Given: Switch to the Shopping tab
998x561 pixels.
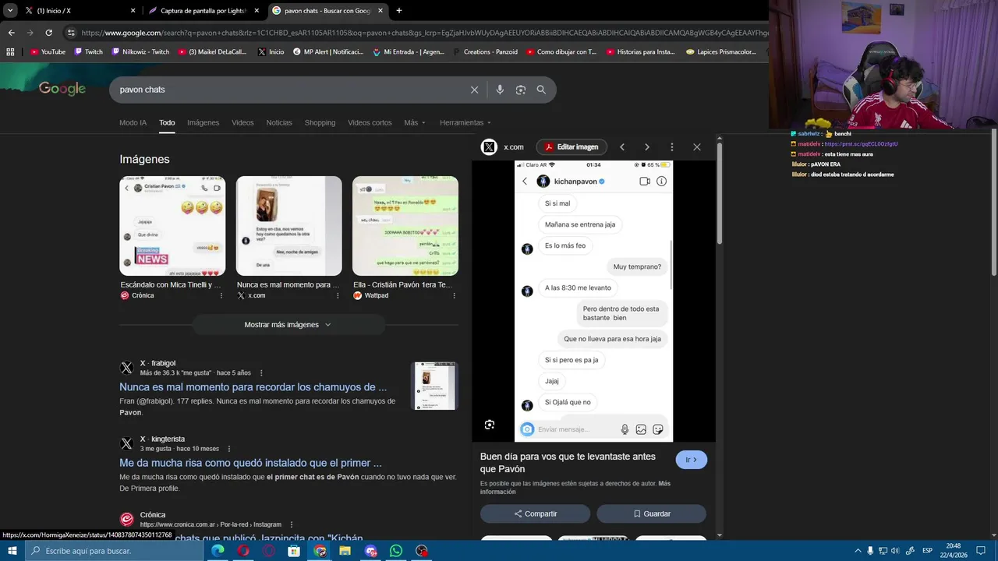Looking at the screenshot, I should pos(320,122).
